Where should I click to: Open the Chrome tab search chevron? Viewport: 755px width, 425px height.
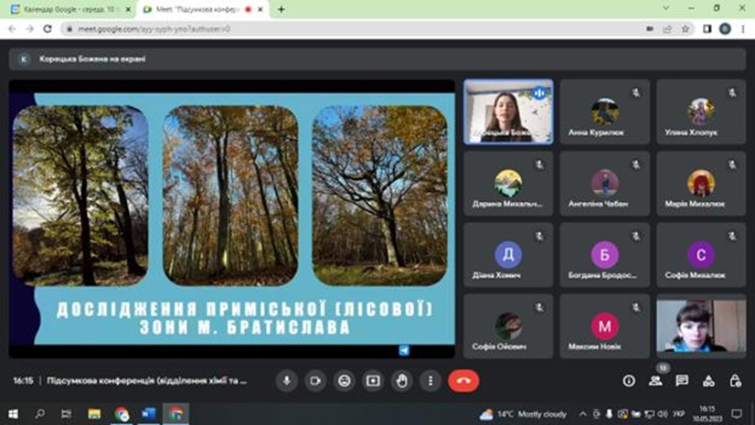[666, 9]
